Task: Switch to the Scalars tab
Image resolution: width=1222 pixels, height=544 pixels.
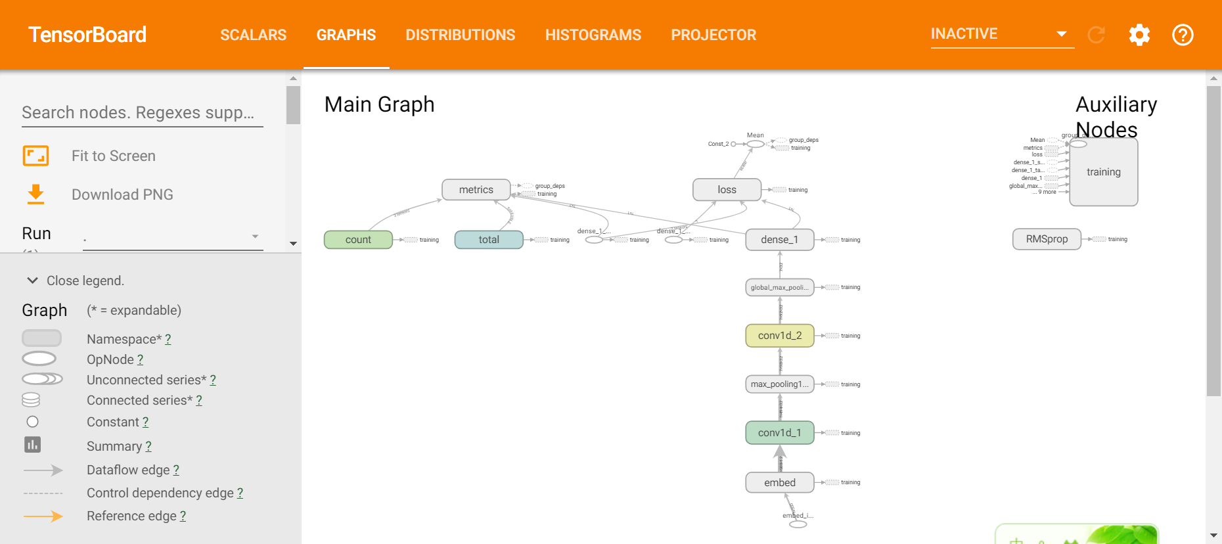Action: [254, 35]
